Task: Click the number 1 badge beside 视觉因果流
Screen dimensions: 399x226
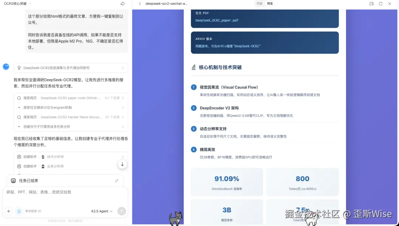Action: point(194,87)
